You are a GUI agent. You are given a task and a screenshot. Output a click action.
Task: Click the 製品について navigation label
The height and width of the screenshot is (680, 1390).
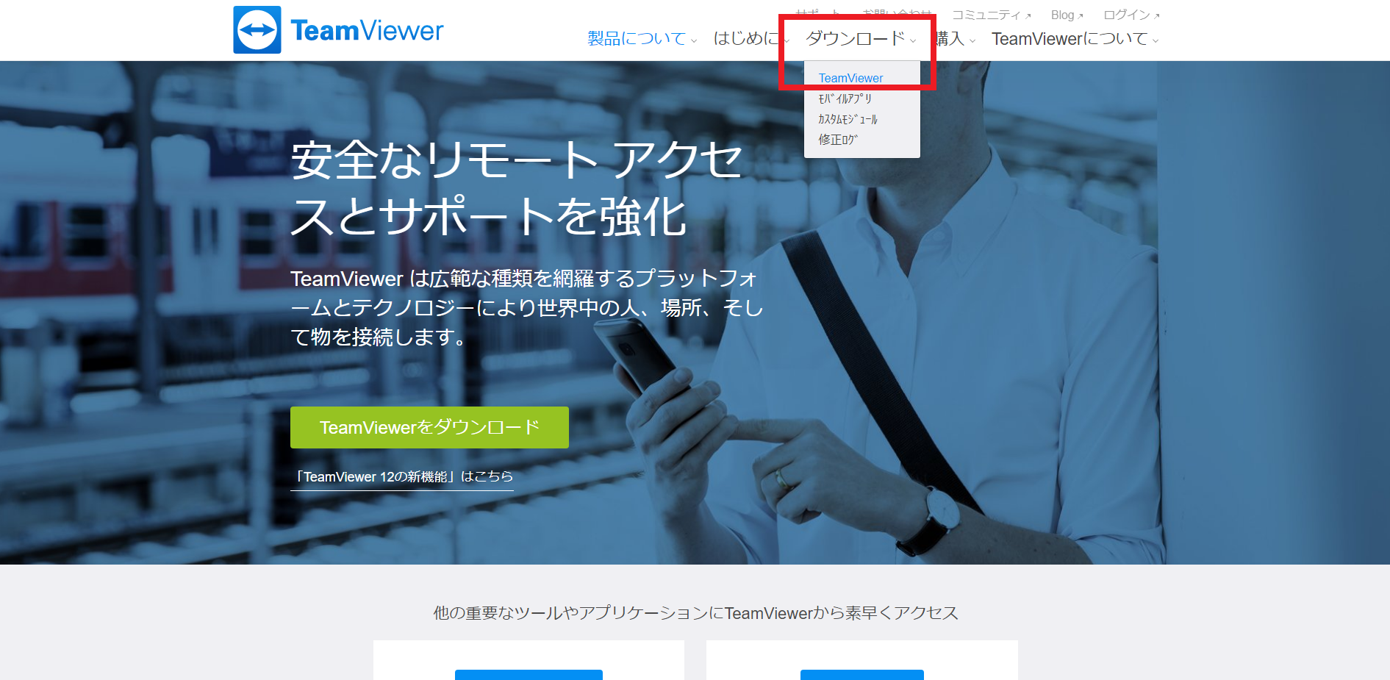[x=637, y=38]
